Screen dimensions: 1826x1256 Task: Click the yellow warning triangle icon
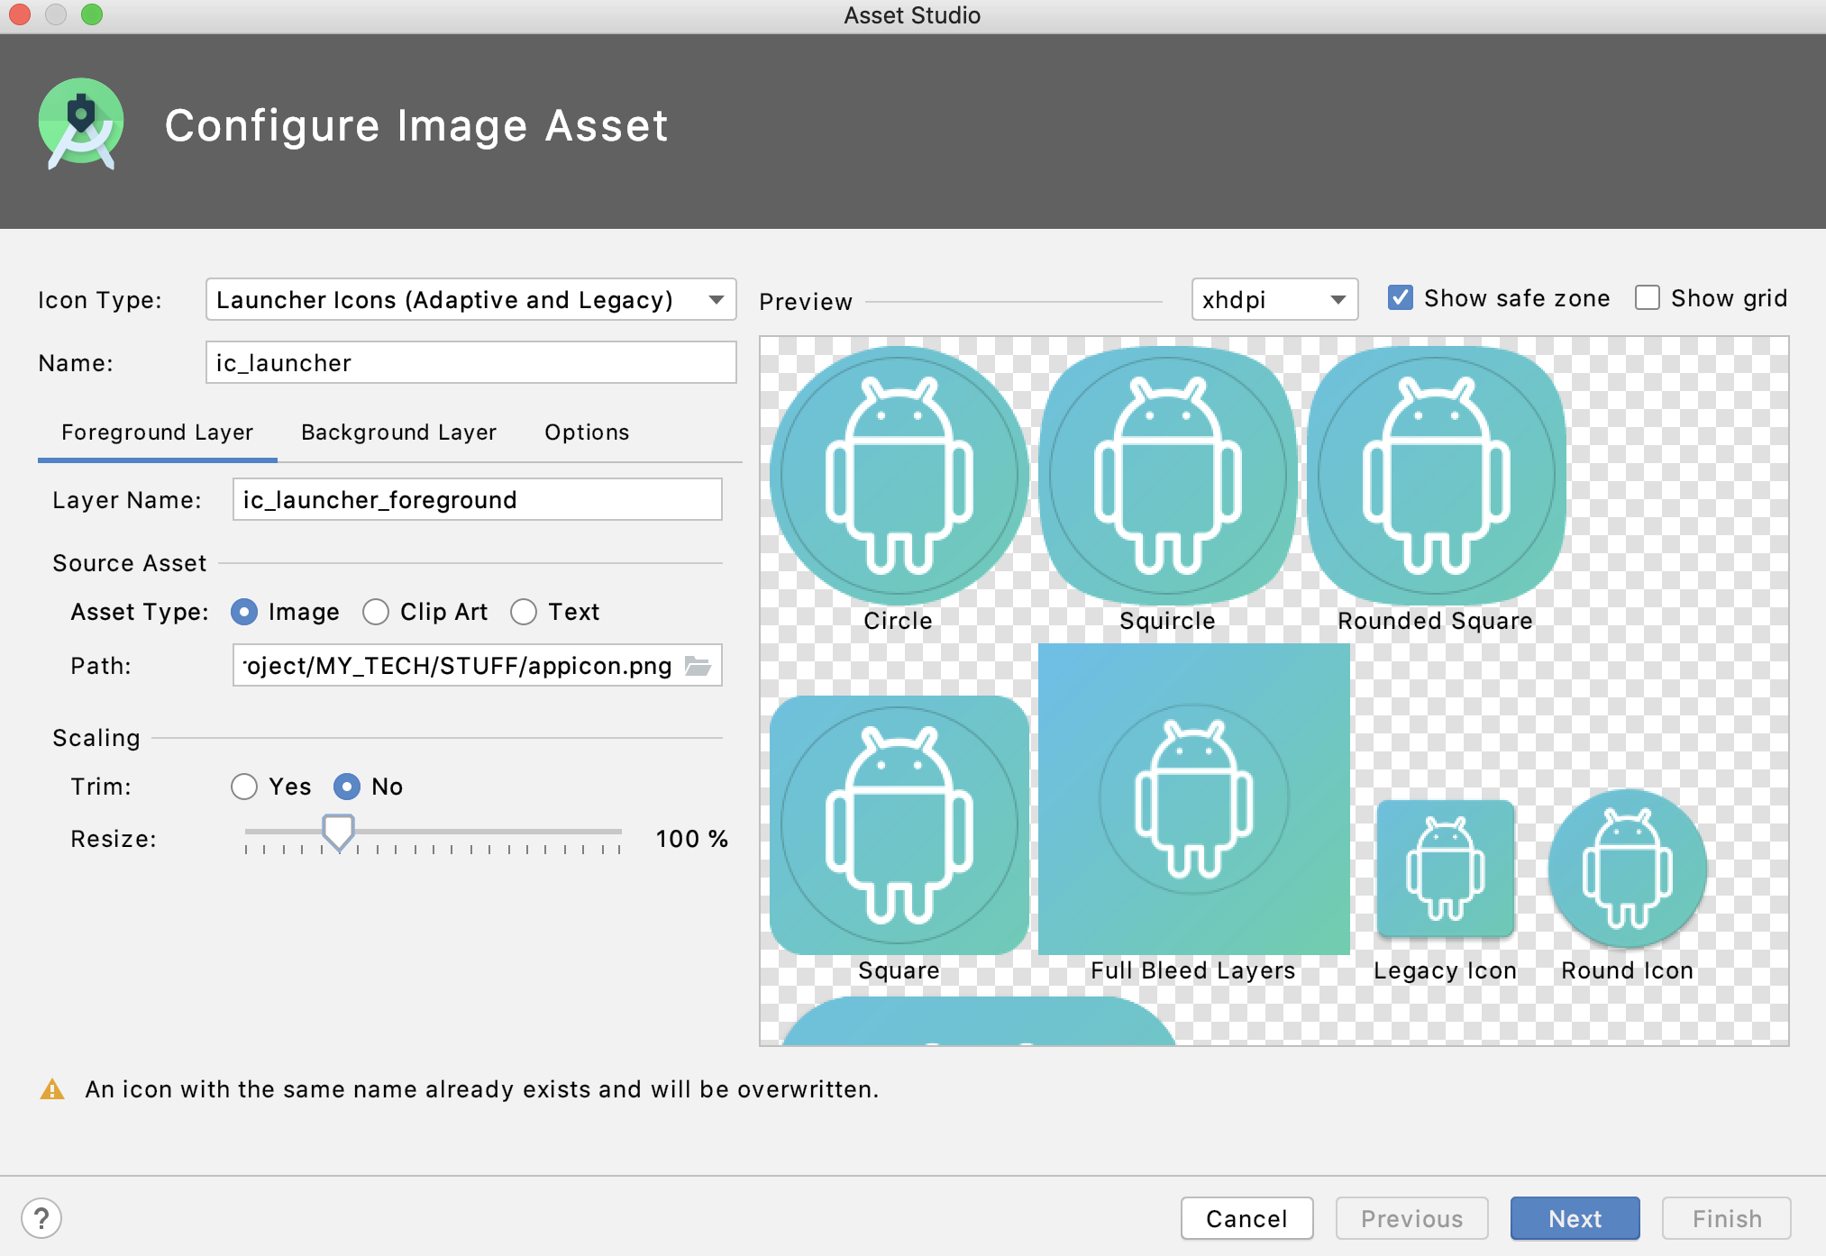(x=52, y=1089)
